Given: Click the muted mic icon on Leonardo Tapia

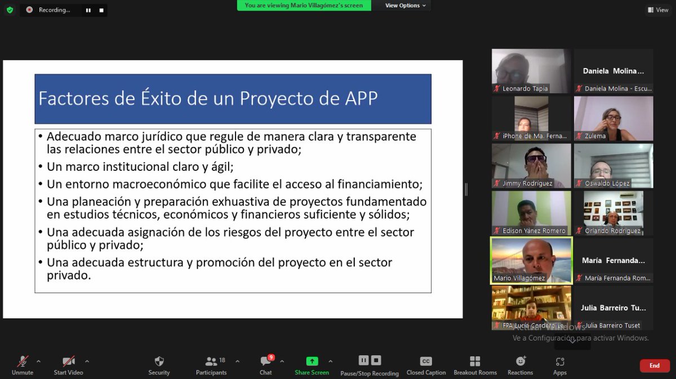Looking at the screenshot, I should 497,89.
